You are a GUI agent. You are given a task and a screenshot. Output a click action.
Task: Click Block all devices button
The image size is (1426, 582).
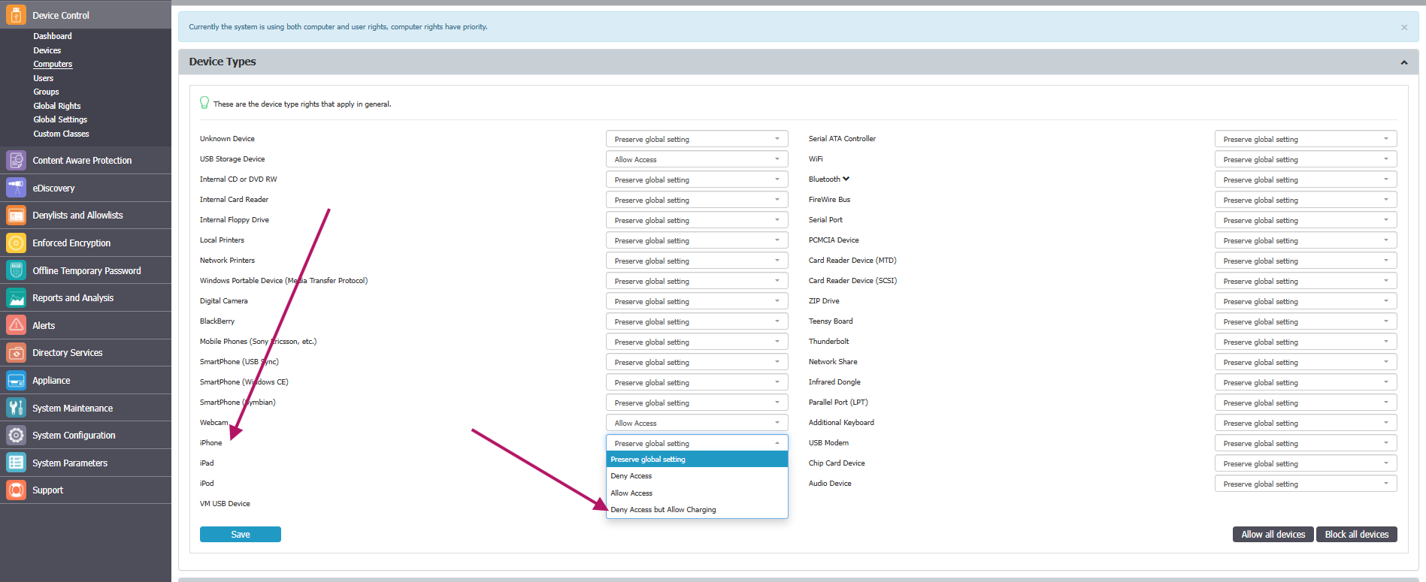click(x=1357, y=535)
